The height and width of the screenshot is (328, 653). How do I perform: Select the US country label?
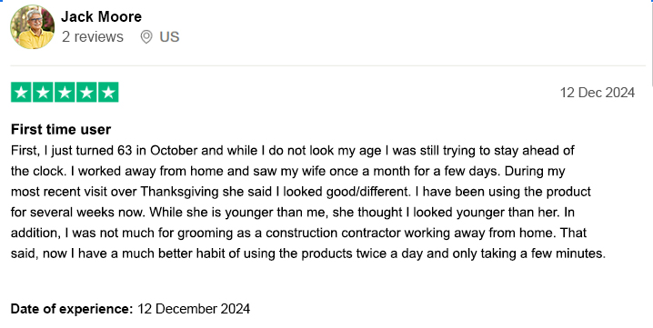point(169,36)
